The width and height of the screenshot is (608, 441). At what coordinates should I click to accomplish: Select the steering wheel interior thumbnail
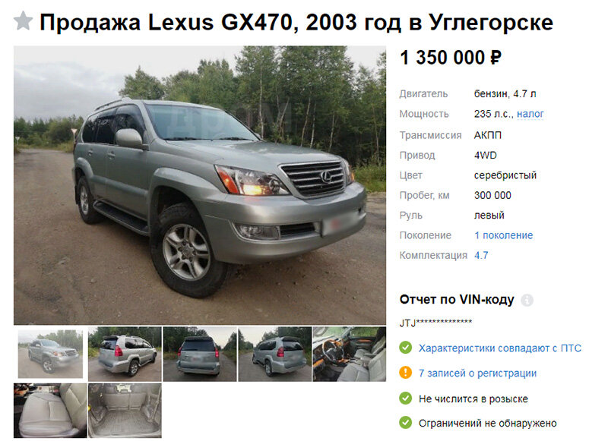350,354
